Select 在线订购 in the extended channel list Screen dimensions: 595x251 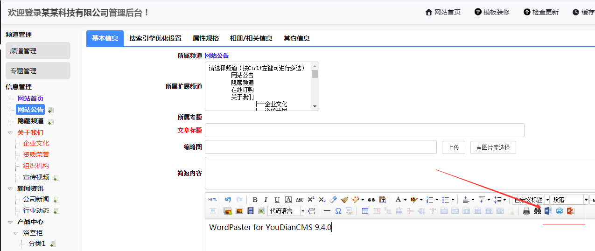242,90
